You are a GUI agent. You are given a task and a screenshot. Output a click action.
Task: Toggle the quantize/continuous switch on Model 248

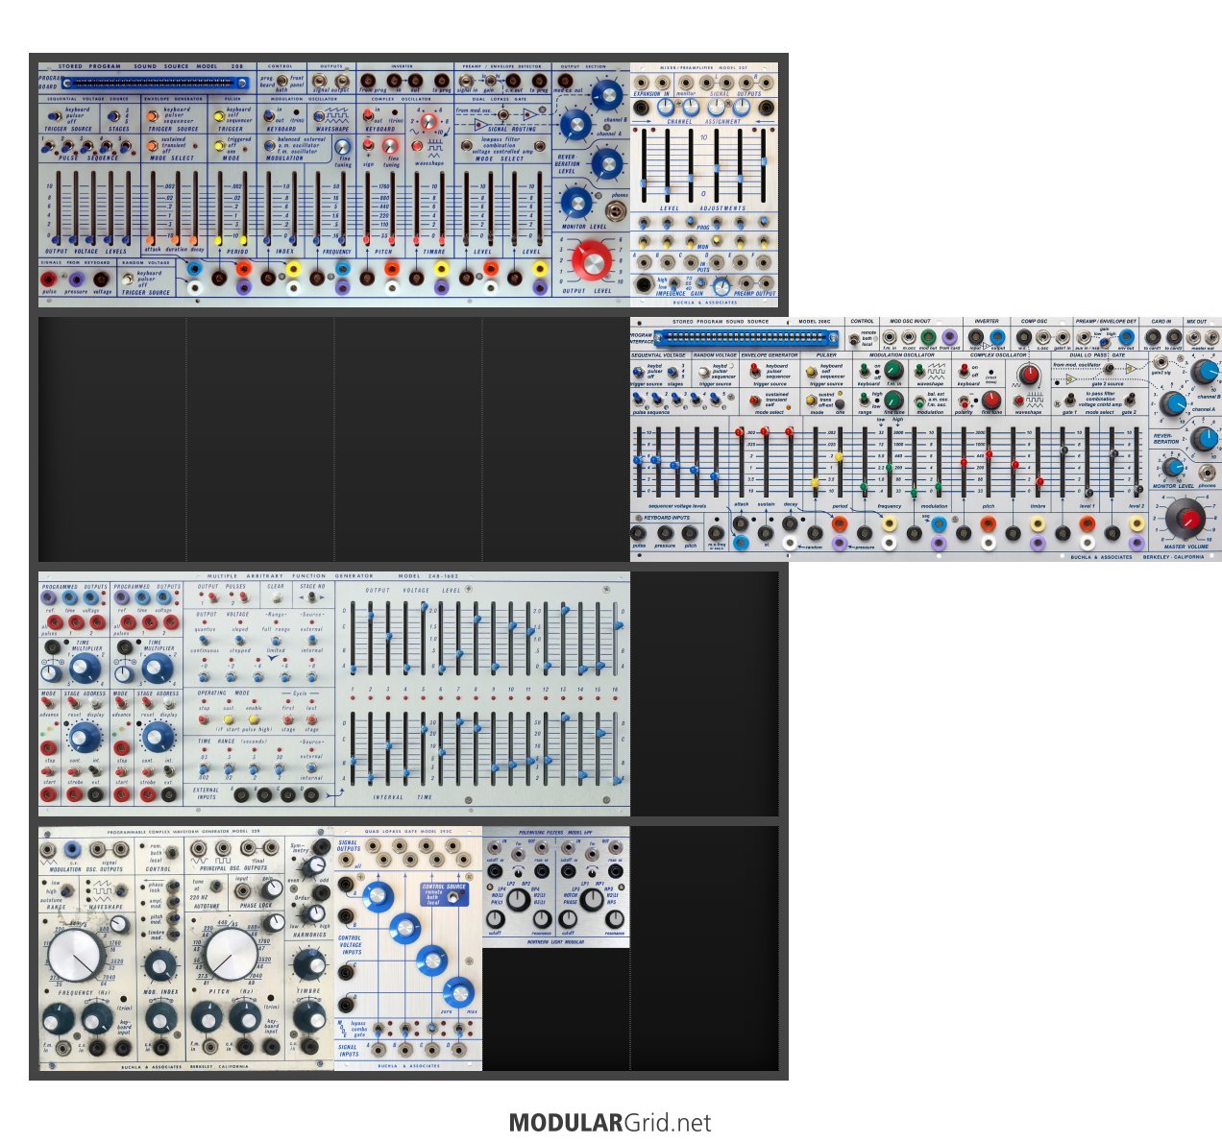point(205,640)
